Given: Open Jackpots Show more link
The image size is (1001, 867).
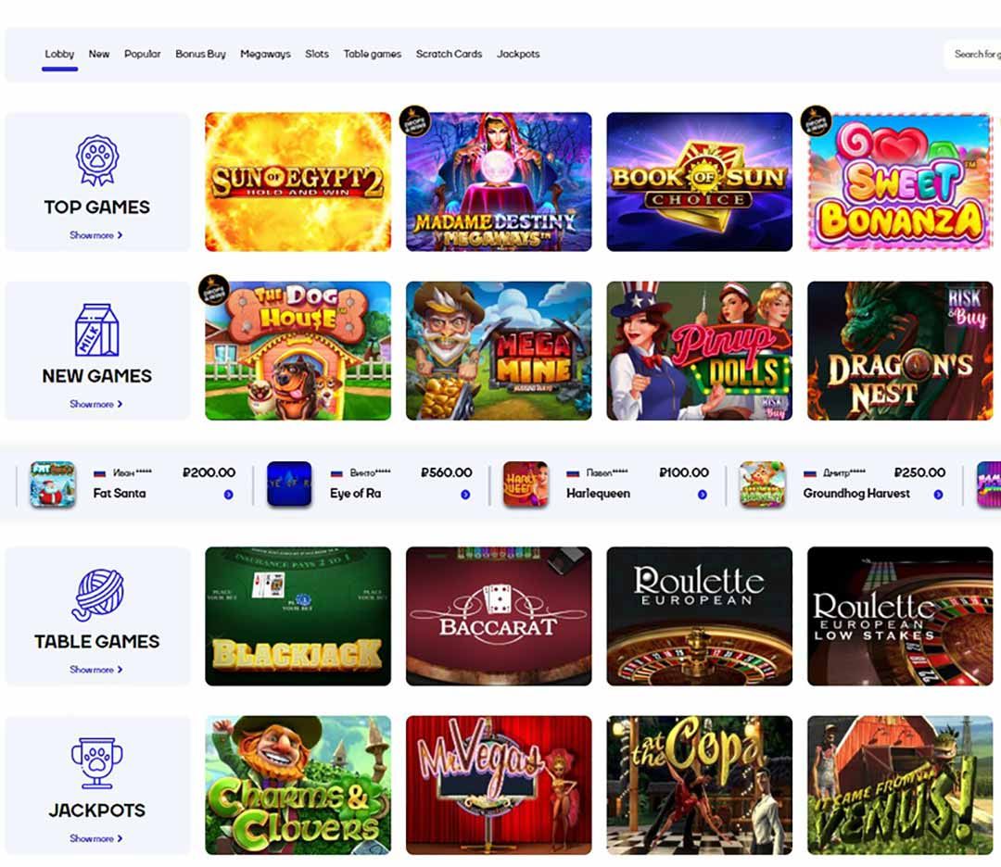Looking at the screenshot, I should point(96,838).
